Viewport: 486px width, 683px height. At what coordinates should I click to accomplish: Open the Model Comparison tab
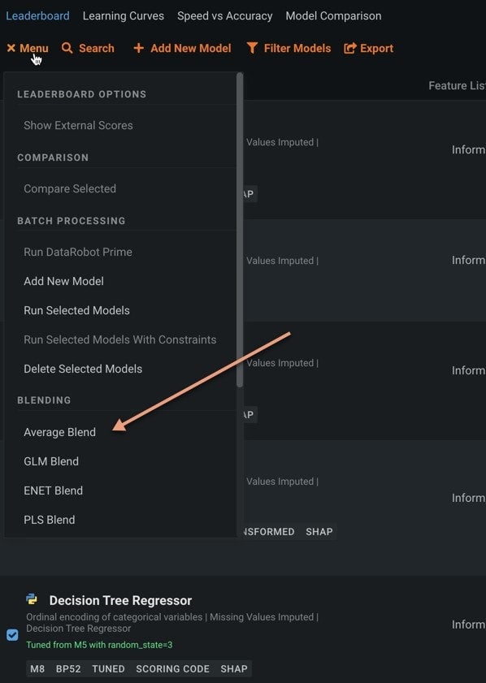tap(333, 16)
